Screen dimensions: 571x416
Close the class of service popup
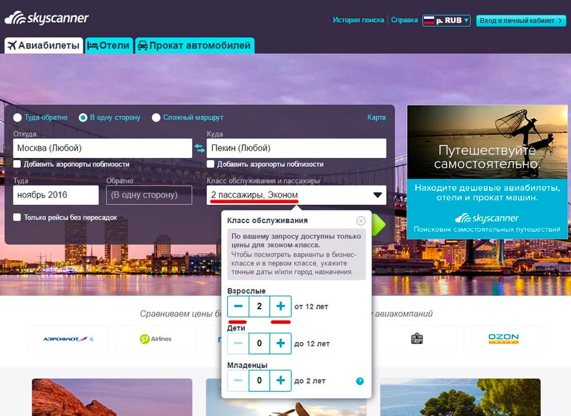click(361, 220)
